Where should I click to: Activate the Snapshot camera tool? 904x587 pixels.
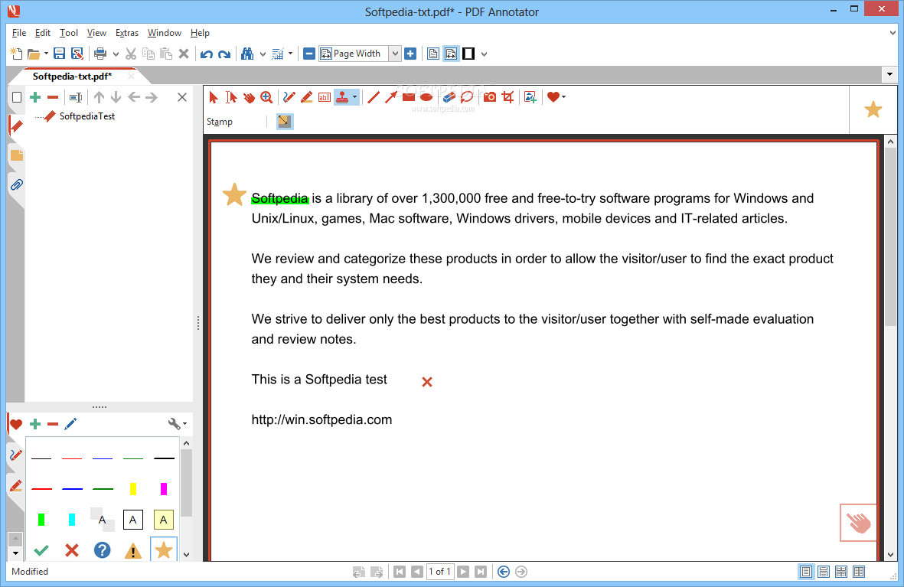click(x=489, y=97)
